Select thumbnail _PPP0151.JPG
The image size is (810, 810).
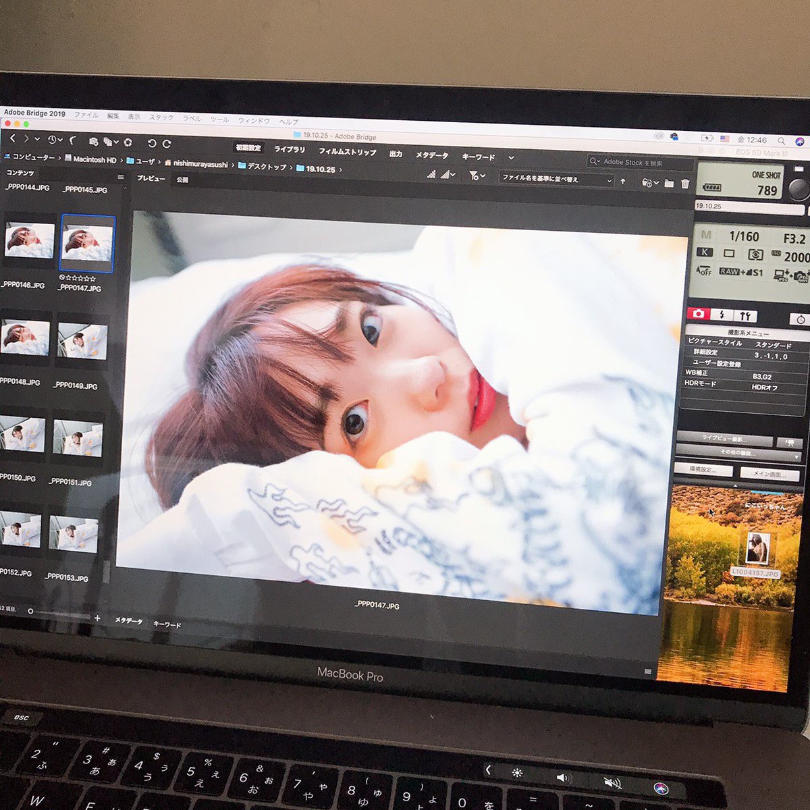click(x=77, y=439)
